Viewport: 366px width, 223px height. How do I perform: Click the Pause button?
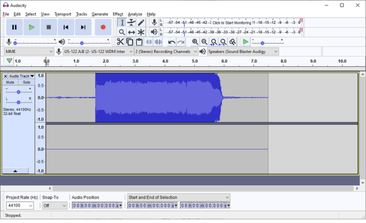coord(14,28)
